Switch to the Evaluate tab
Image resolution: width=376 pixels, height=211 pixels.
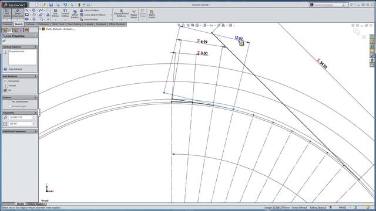point(89,25)
